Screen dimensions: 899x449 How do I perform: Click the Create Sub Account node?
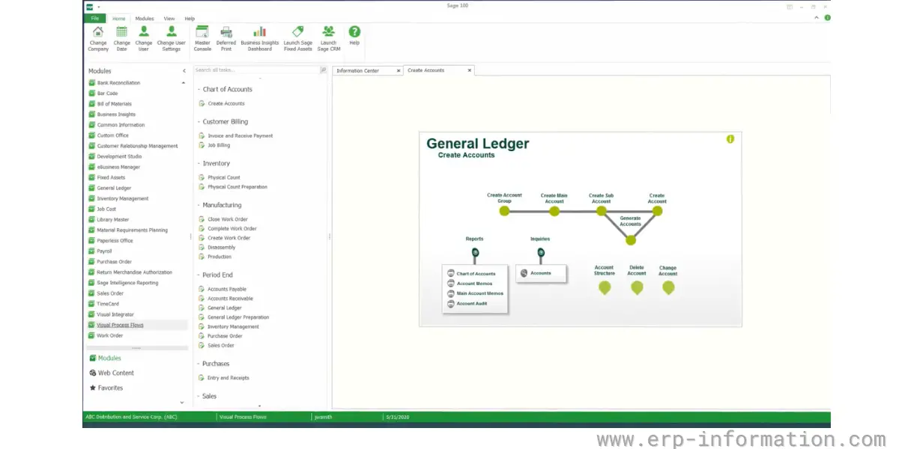point(601,211)
